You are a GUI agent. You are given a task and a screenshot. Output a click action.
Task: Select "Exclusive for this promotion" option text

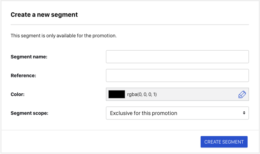click(144, 113)
